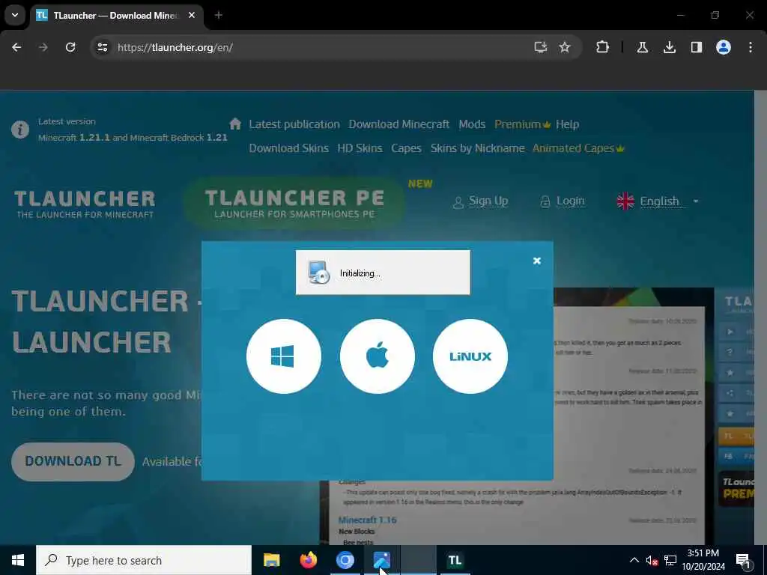The image size is (767, 575).
Task: Expand the English language dropdown
Action: click(658, 201)
